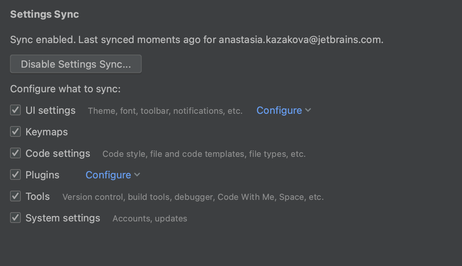This screenshot has height=266, width=462.
Task: Click the "Accounts, updates" description text
Action: 150,219
